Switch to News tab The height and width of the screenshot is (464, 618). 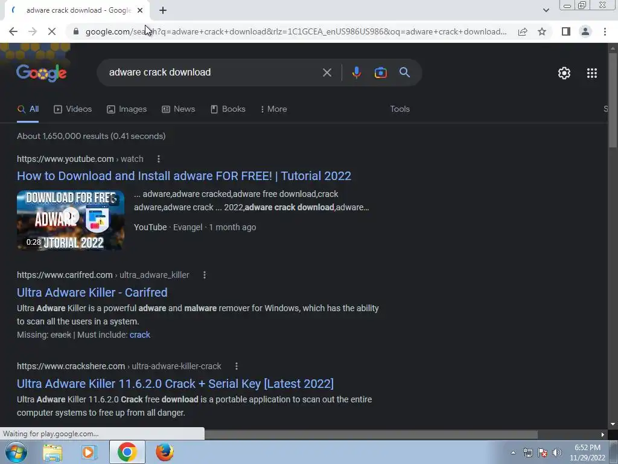[179, 109]
